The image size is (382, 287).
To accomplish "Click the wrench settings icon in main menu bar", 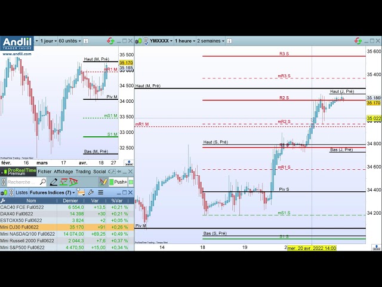I will tap(113, 172).
